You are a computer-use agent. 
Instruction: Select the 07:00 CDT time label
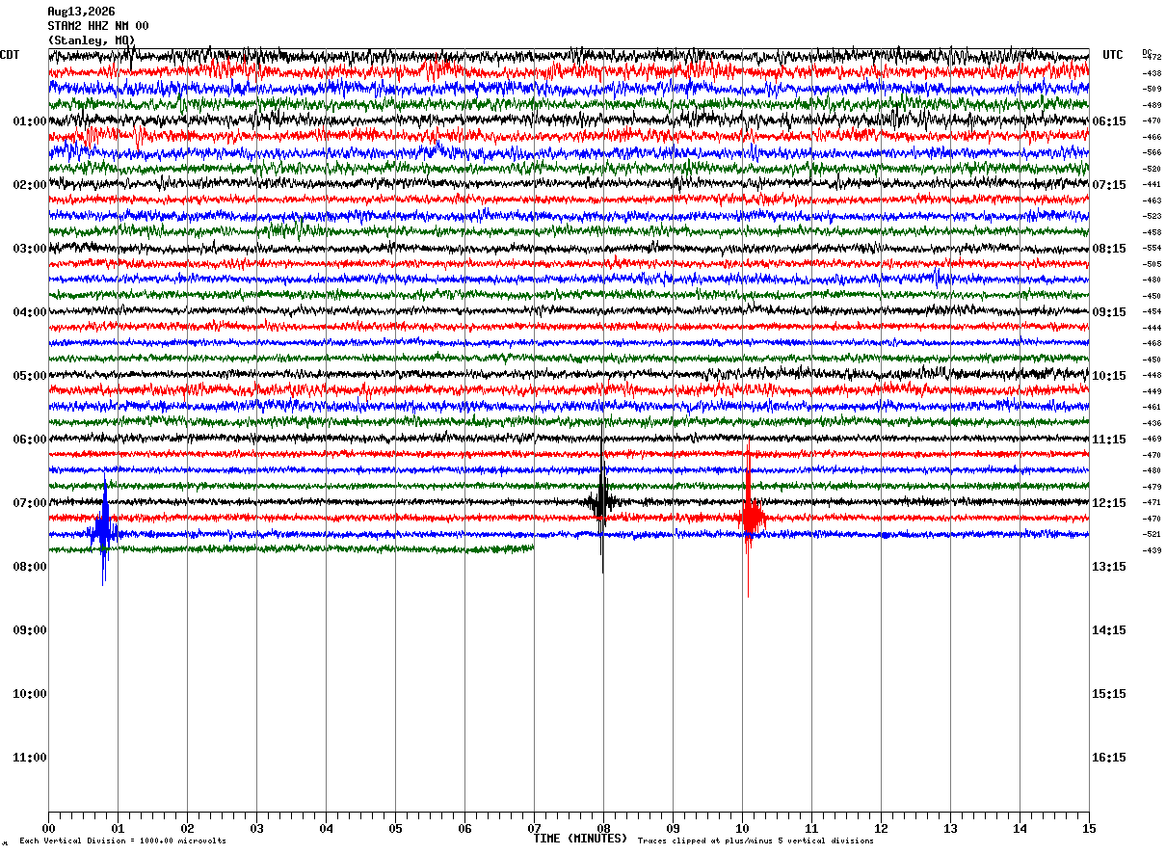[30, 503]
